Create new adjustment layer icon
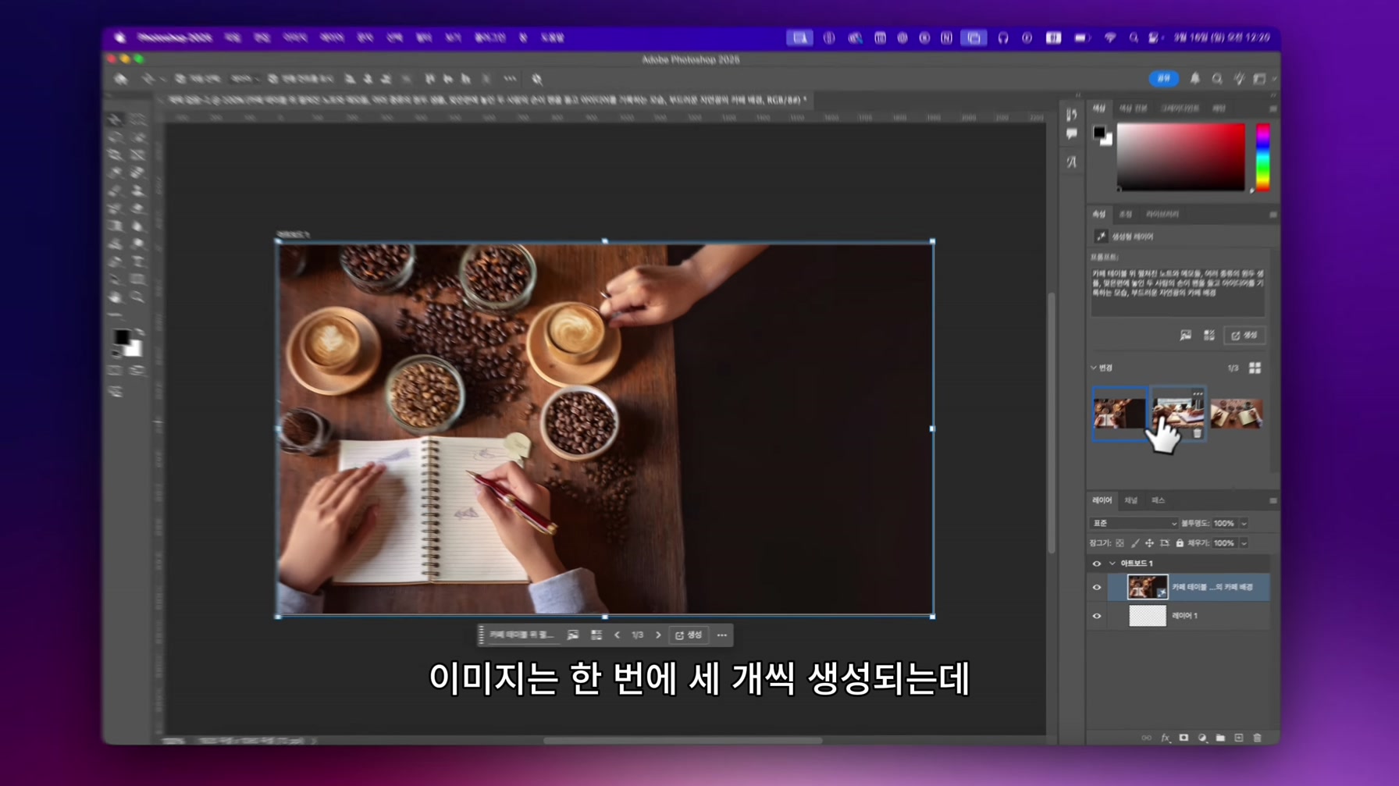The height and width of the screenshot is (786, 1399). tap(1202, 738)
